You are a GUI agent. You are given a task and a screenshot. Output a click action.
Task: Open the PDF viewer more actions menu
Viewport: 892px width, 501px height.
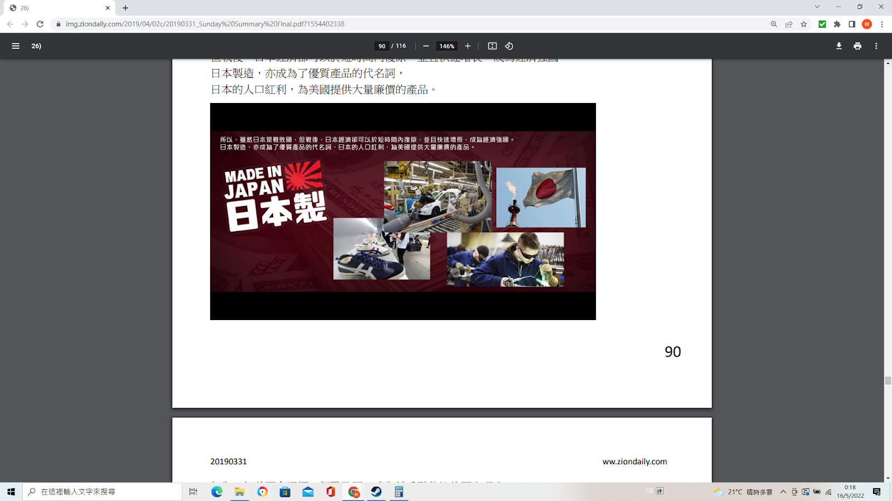point(876,46)
